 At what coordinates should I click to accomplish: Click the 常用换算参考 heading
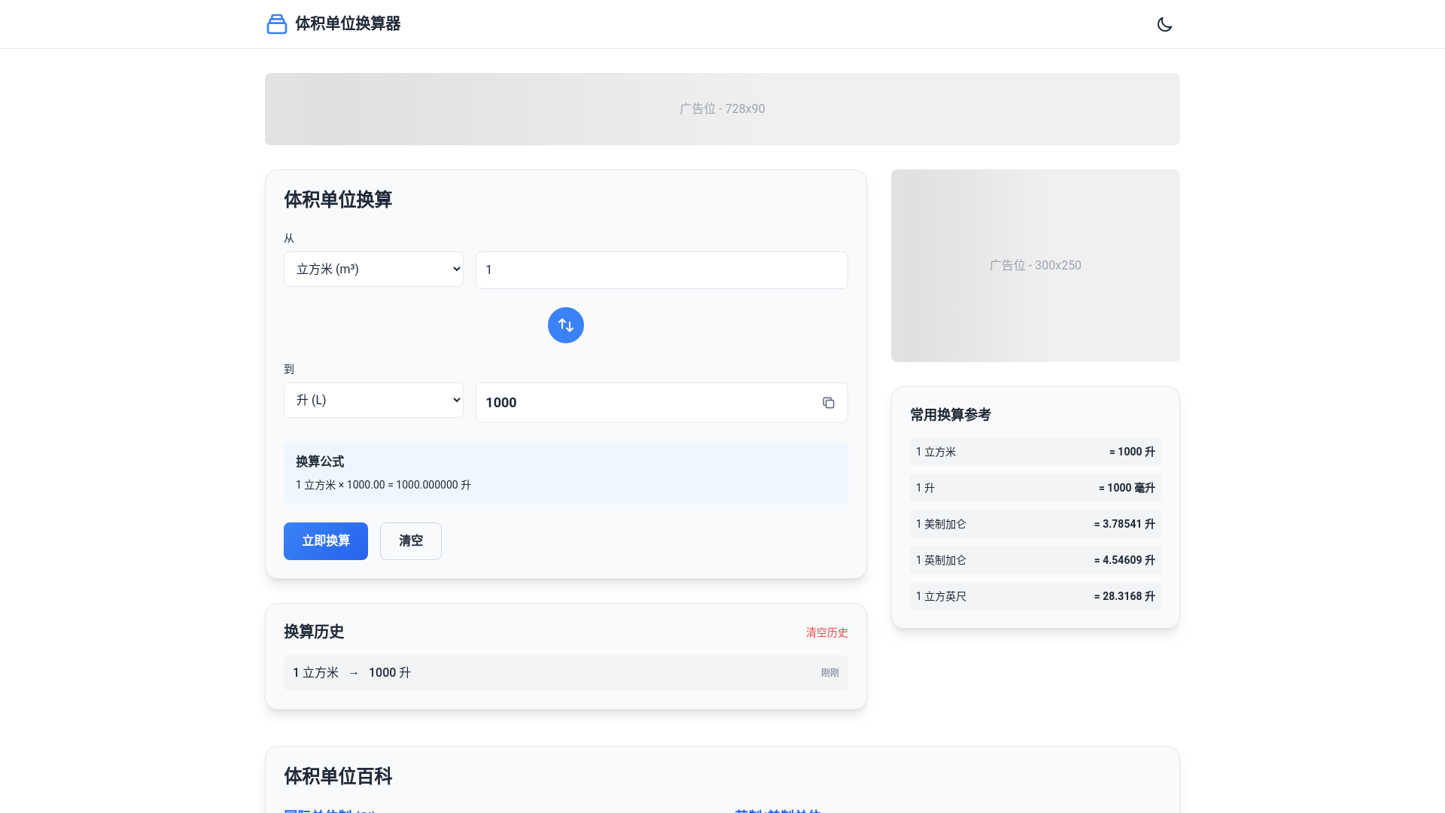coord(951,415)
